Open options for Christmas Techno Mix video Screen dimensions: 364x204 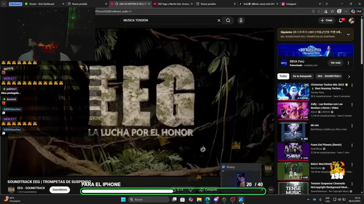click(352, 85)
